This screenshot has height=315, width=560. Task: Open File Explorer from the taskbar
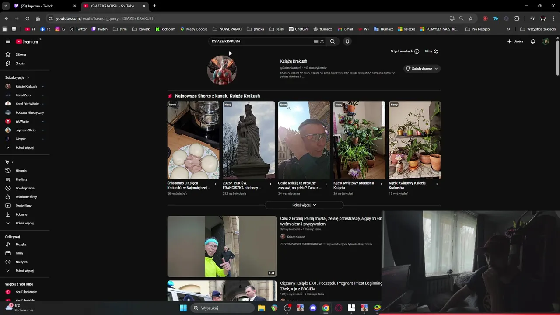click(262, 308)
